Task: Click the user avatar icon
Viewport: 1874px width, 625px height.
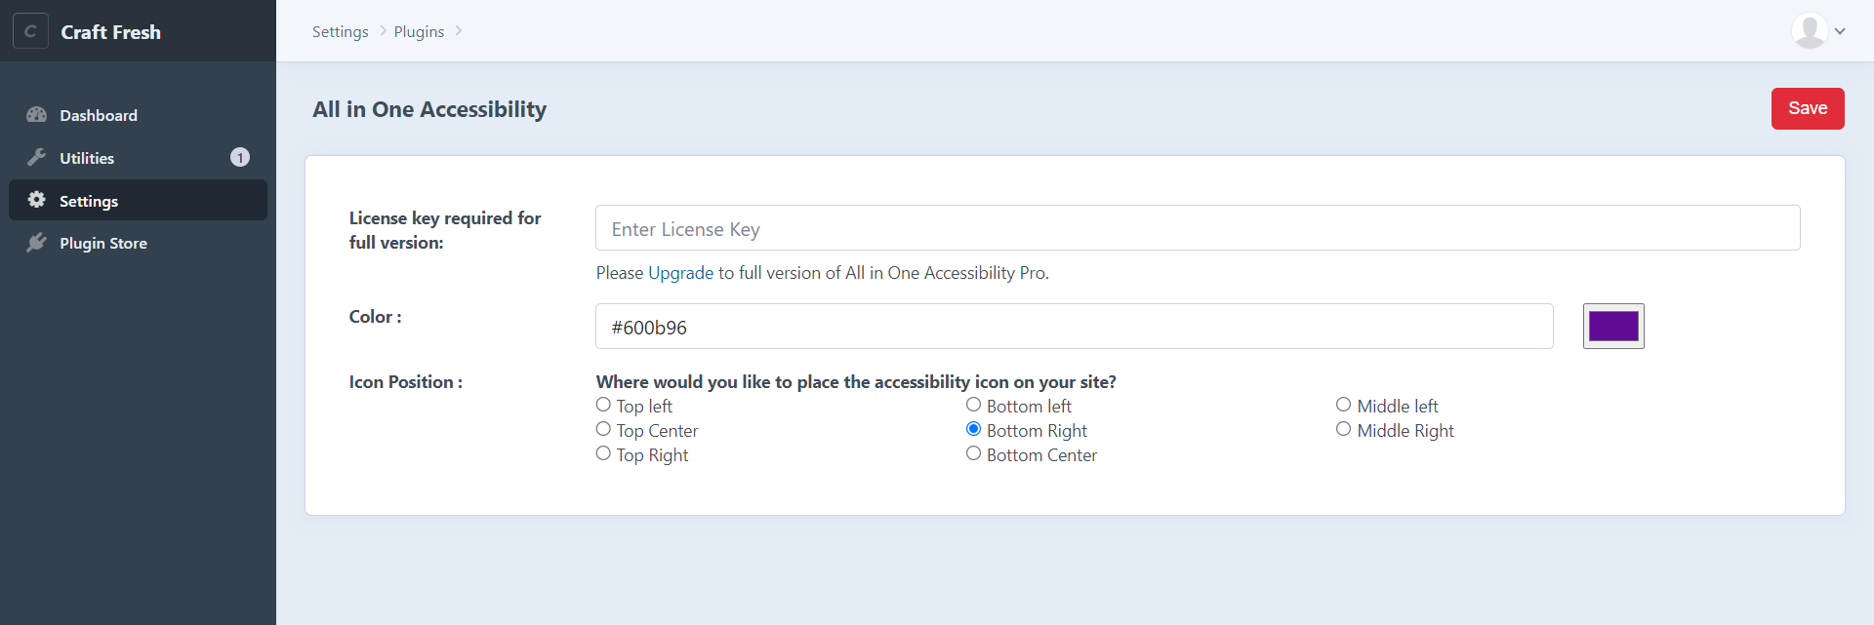Action: click(x=1810, y=31)
